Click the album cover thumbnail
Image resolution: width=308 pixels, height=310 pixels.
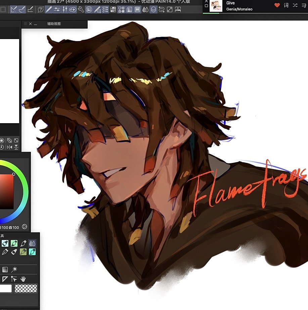coord(216,6)
